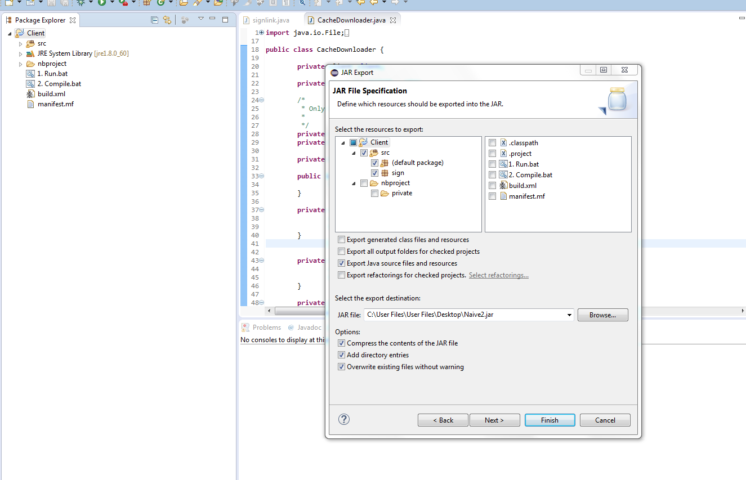This screenshot has width=746, height=480.
Task: Click Client project icon in export tree
Action: point(364,142)
